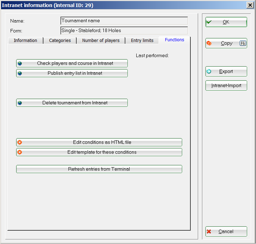Select the Functions tab
Screen dimensions: 256x244
click(174, 40)
